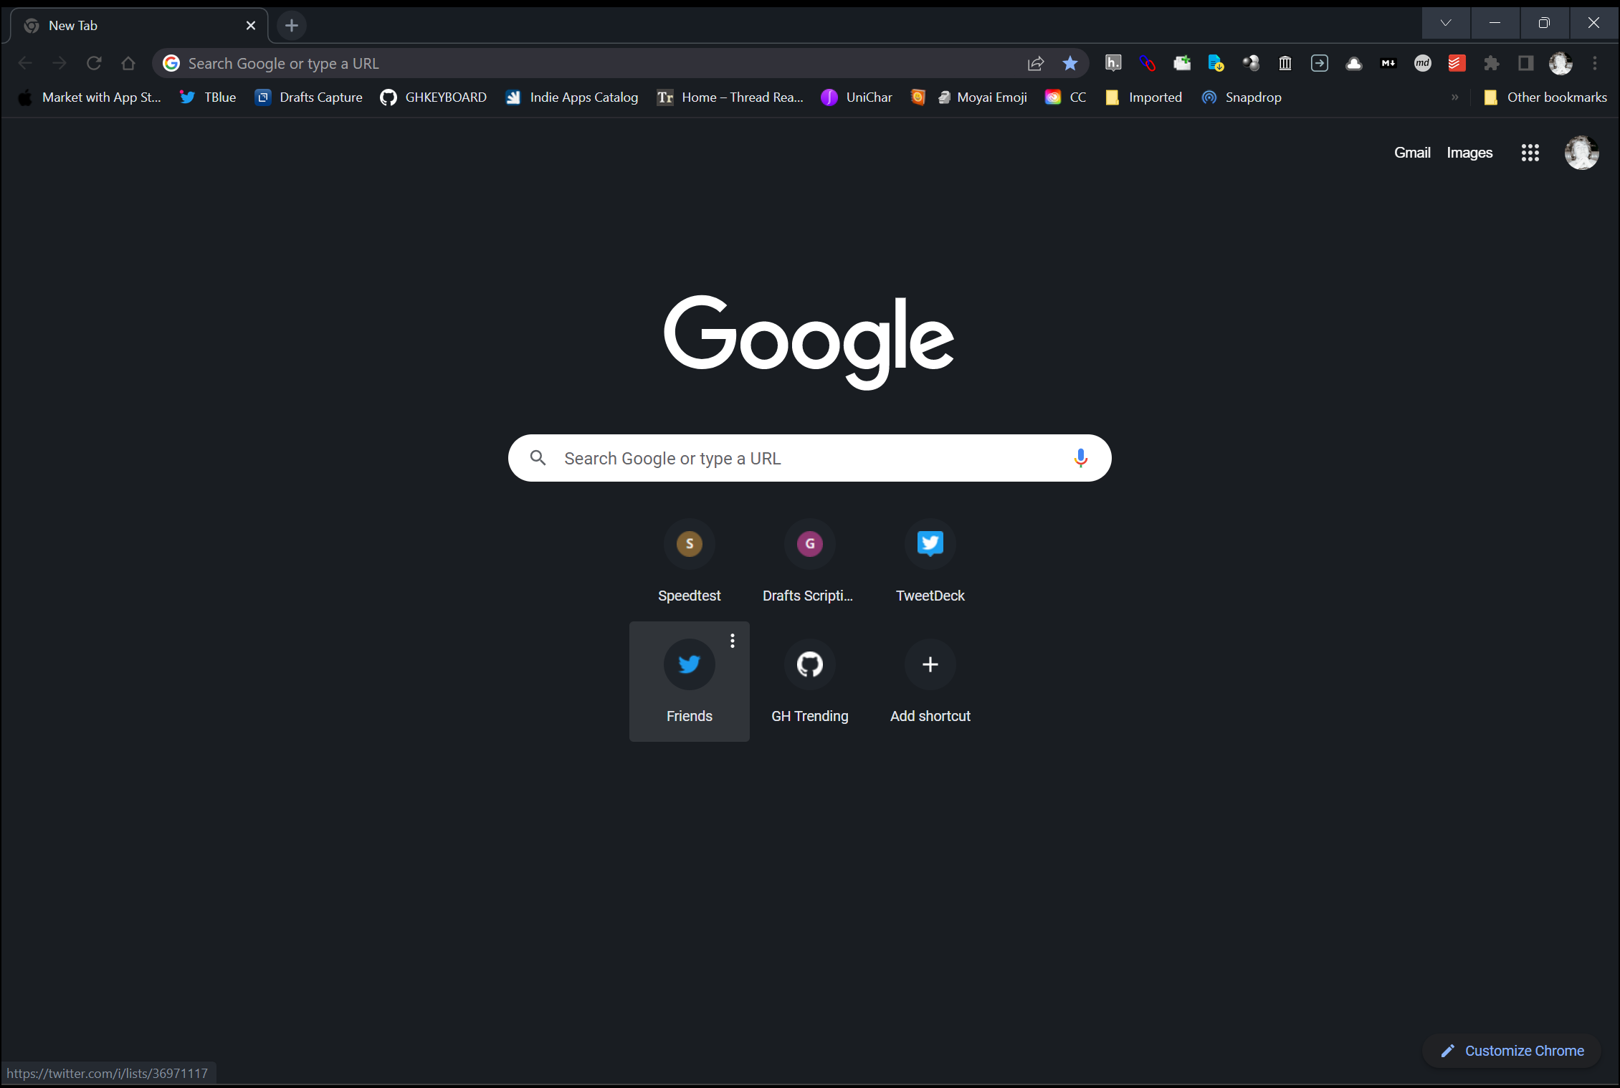1620x1088 pixels.
Task: Open the side panel icon
Action: [x=1524, y=63]
